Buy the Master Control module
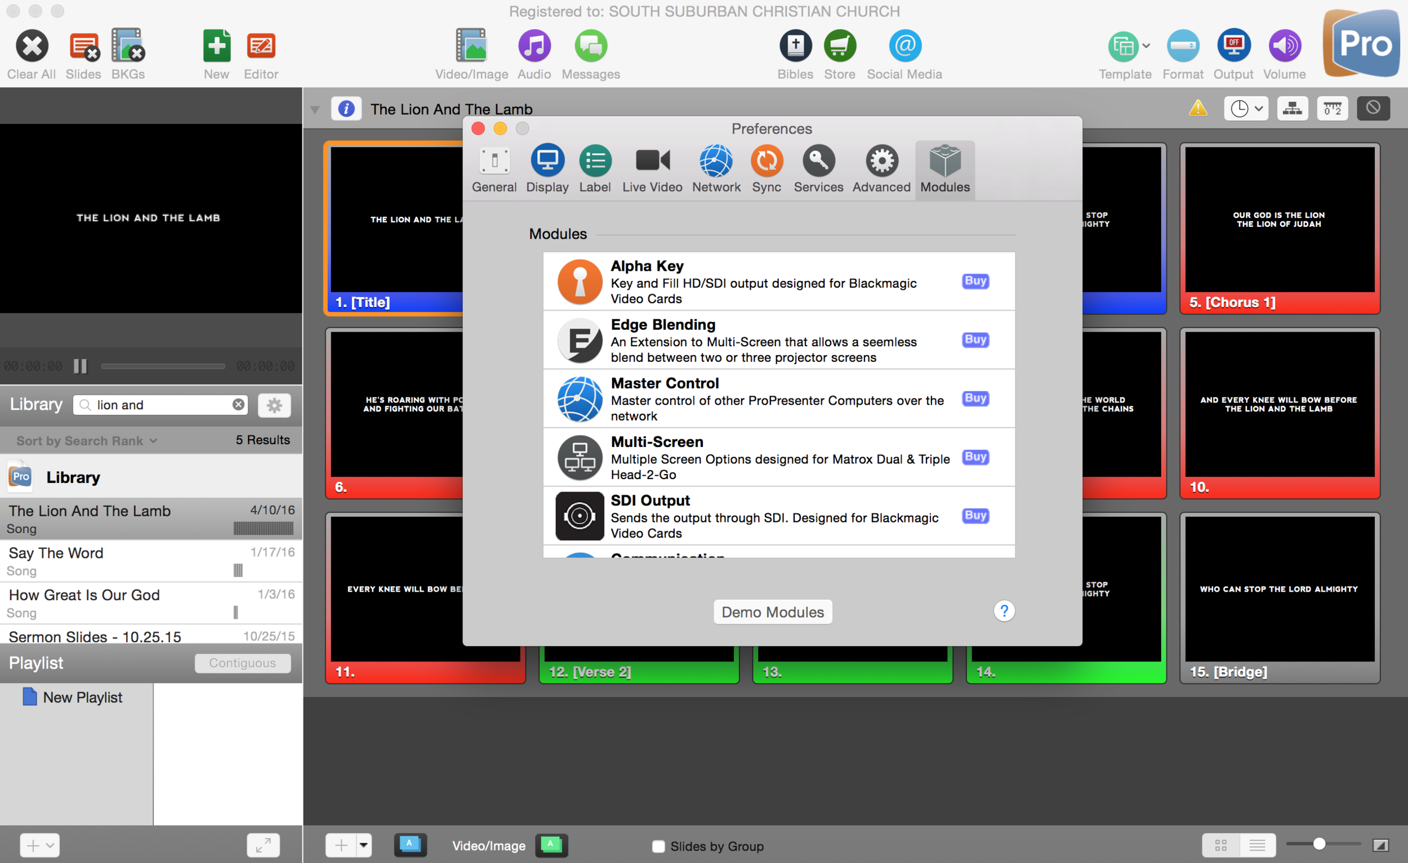The image size is (1408, 863). coord(975,398)
